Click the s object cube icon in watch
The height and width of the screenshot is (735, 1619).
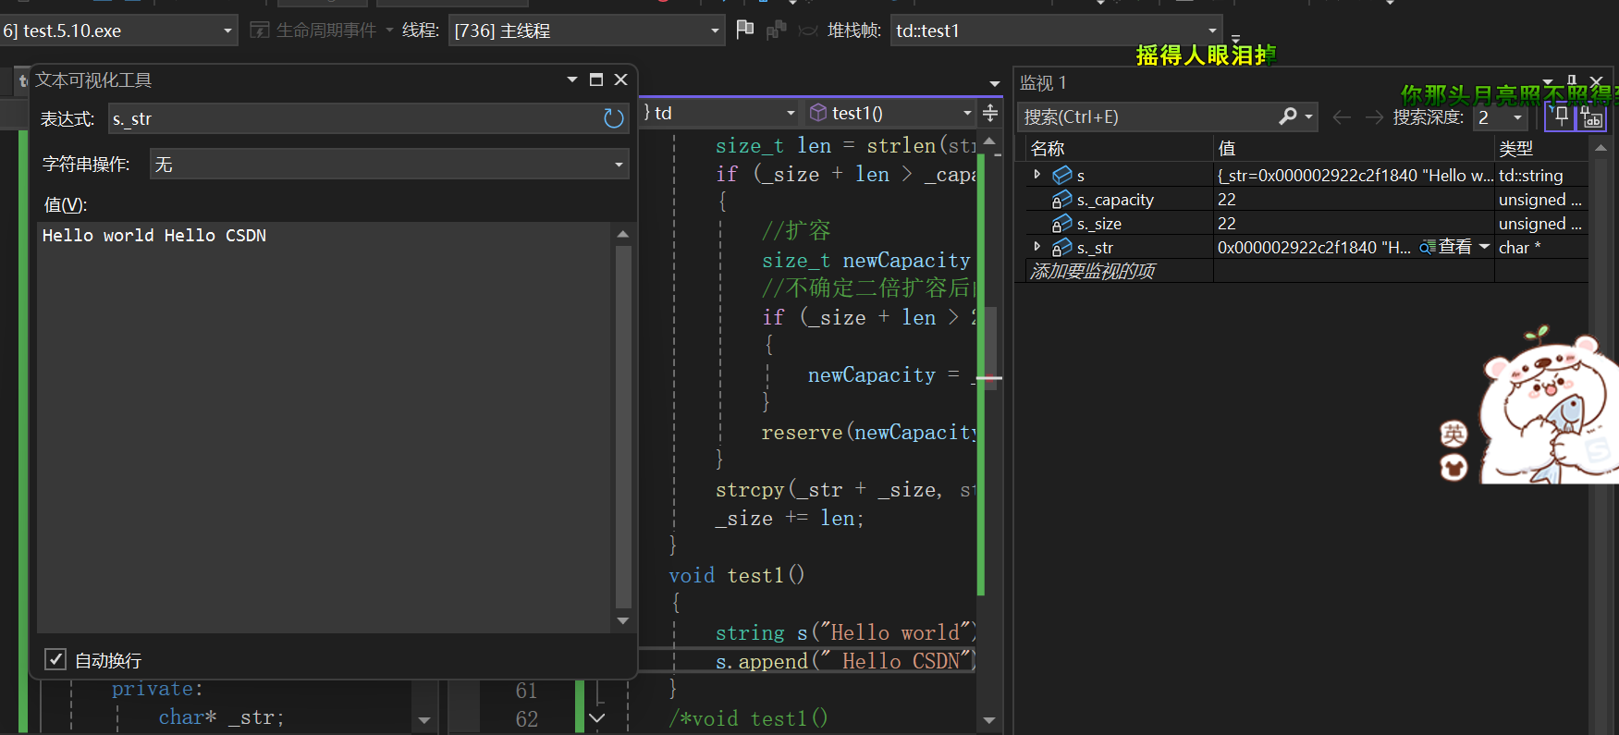[x=1062, y=174]
